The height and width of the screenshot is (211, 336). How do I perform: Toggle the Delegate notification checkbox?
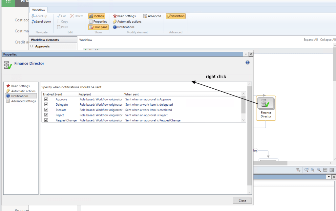point(46,105)
